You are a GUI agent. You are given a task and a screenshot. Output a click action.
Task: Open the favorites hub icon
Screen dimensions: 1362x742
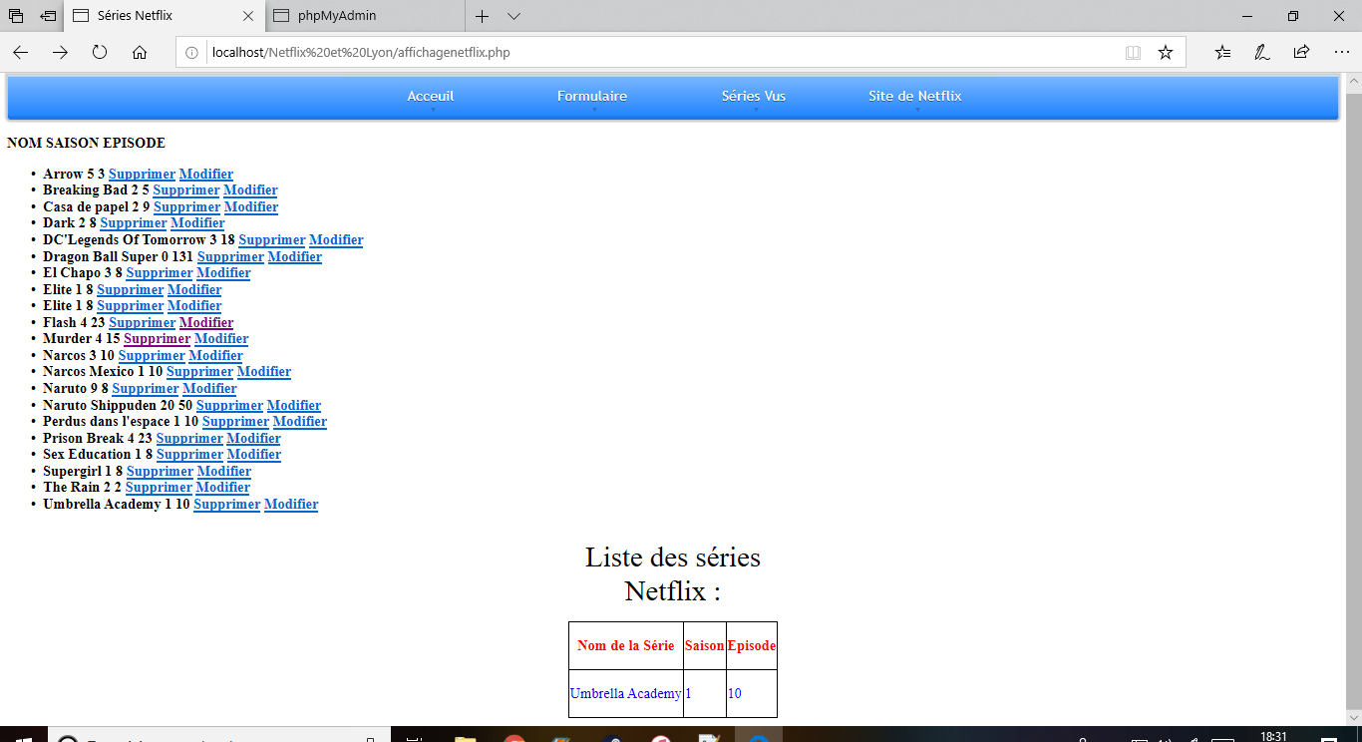point(1223,52)
